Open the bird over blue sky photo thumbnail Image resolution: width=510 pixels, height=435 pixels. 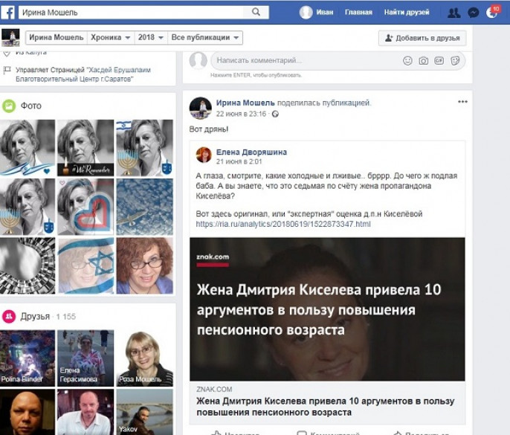(x=145, y=207)
